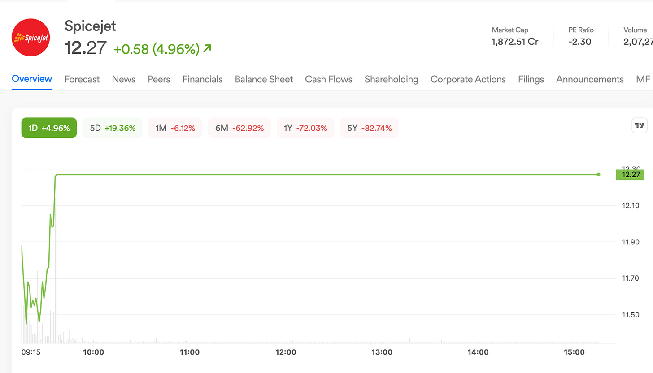Click the 09:15 time axis label
Screen dimensions: 653x373
(x=31, y=352)
